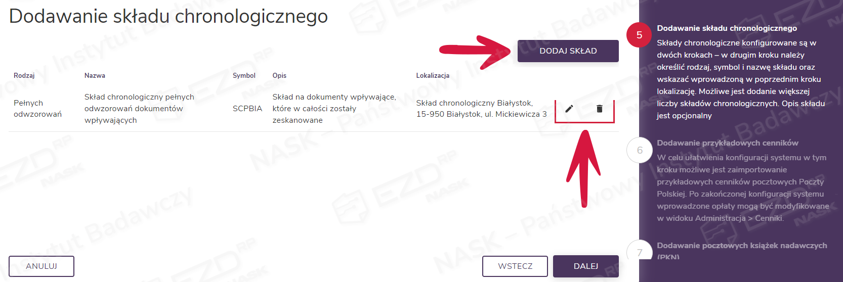Click the trash delete icon

point(600,109)
